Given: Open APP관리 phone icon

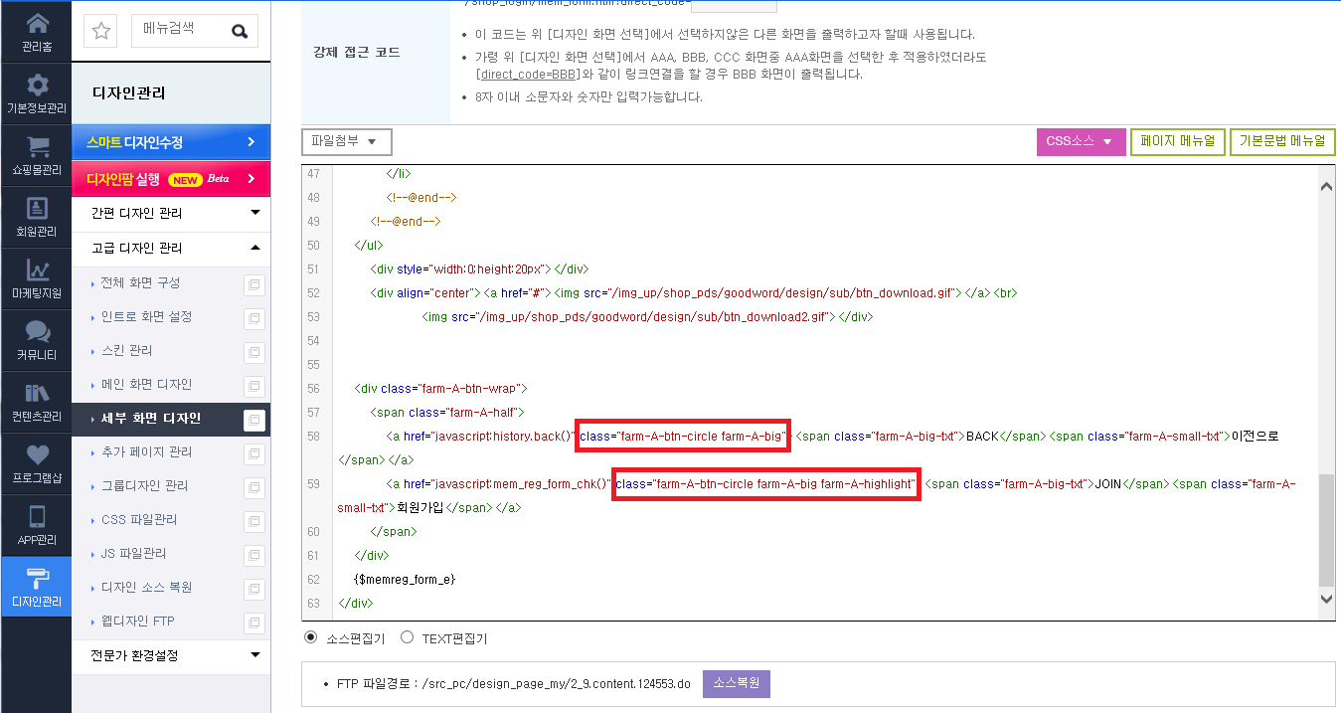Looking at the screenshot, I should (37, 517).
